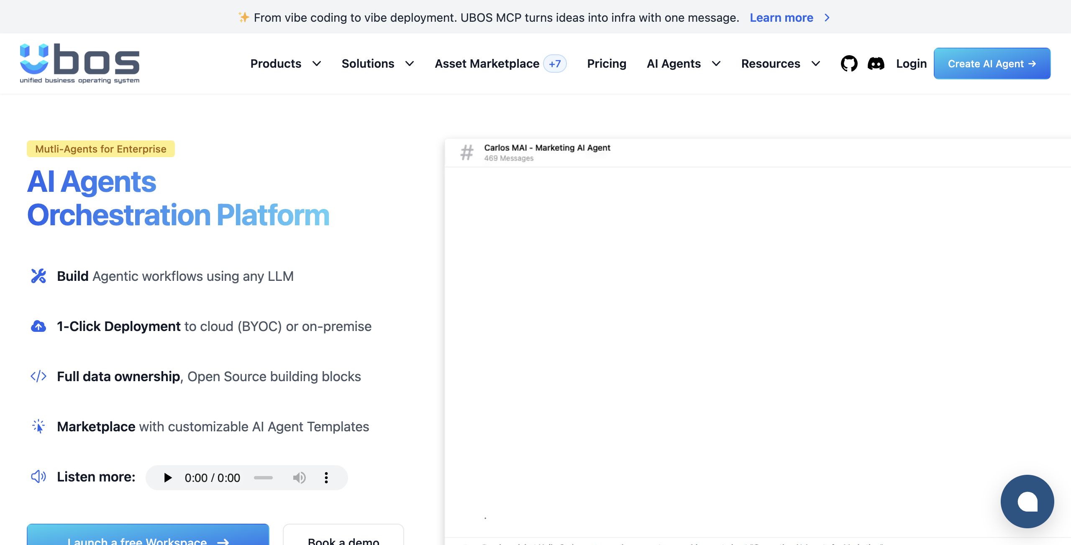Click the hashtag channel icon
This screenshot has width=1071, height=545.
(x=467, y=153)
